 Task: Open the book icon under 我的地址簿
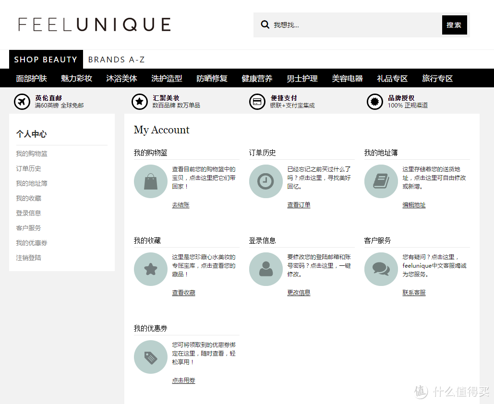381,181
